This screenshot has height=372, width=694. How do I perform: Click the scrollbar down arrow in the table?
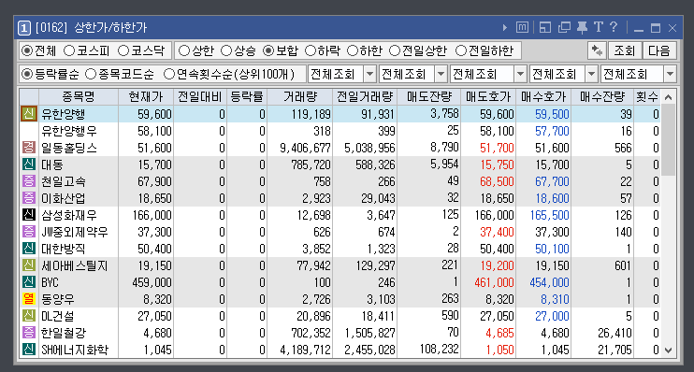(669, 351)
